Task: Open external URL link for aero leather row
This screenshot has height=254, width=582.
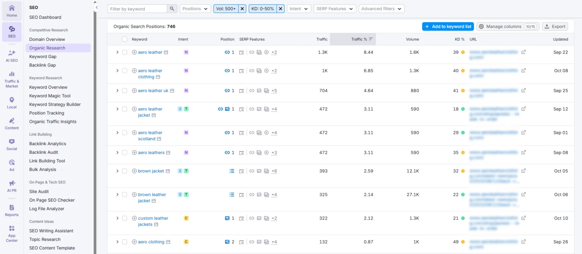Action: coord(523,52)
